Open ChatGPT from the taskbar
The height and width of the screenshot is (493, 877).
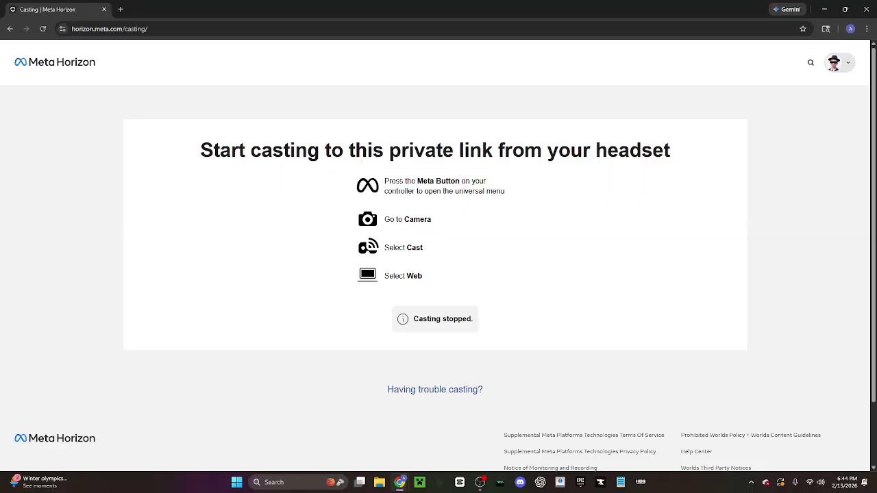coord(540,482)
